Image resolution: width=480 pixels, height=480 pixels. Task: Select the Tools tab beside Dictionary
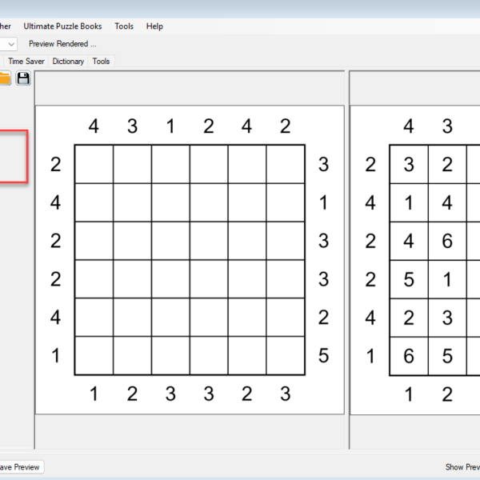click(x=101, y=61)
